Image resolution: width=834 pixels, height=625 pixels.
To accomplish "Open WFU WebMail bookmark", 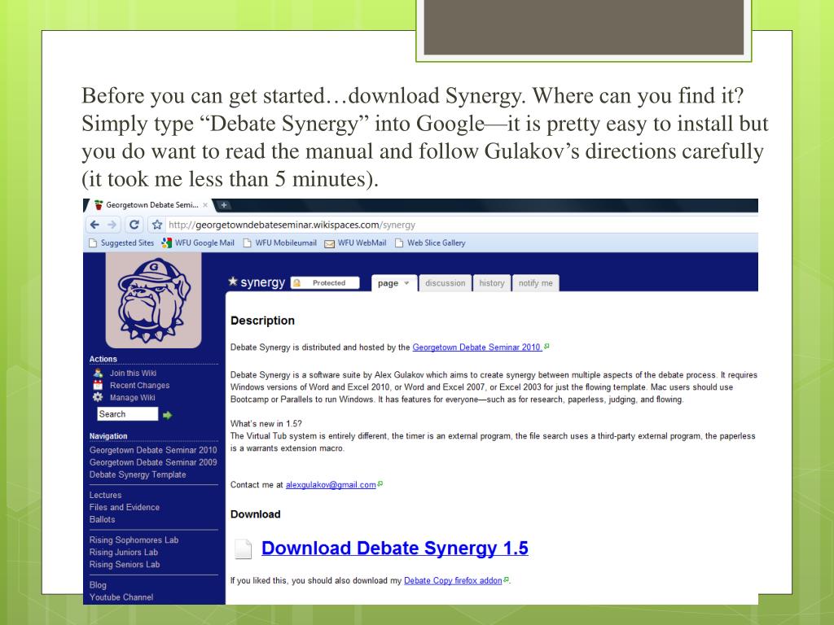I will (x=355, y=243).
